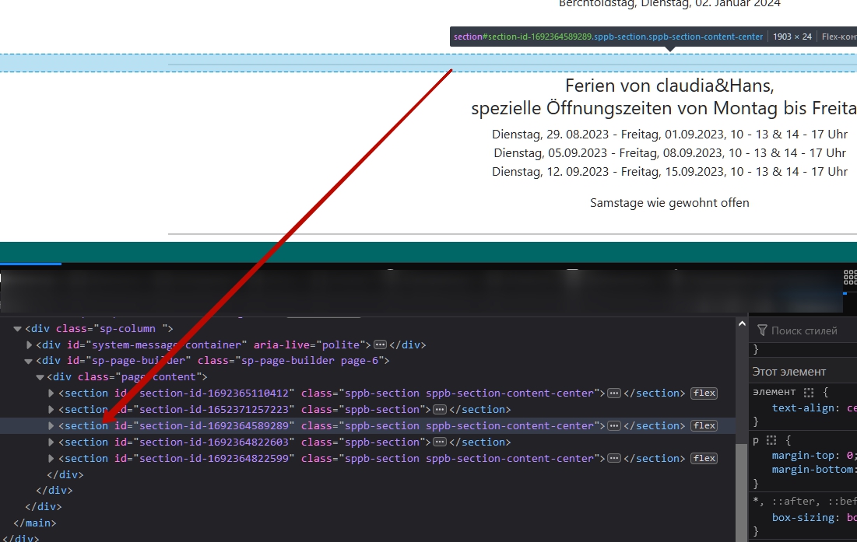Screen dimensions: 857x542
Task: Collapse the sp-column div node
Action: pyautogui.click(x=18, y=329)
